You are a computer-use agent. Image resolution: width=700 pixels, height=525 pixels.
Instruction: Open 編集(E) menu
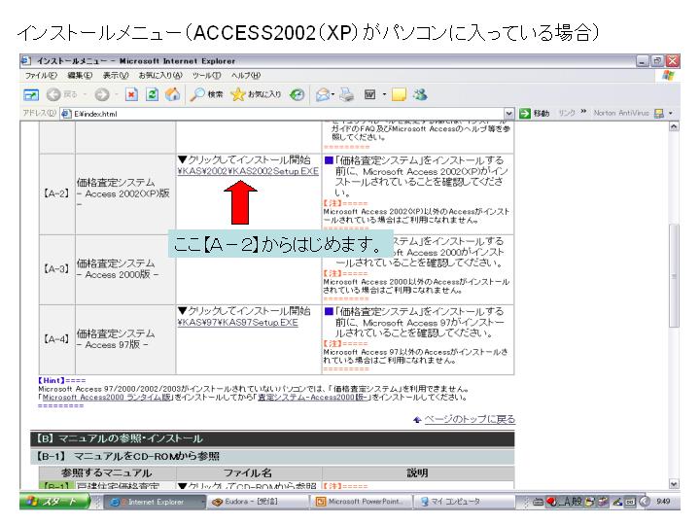[x=80, y=76]
